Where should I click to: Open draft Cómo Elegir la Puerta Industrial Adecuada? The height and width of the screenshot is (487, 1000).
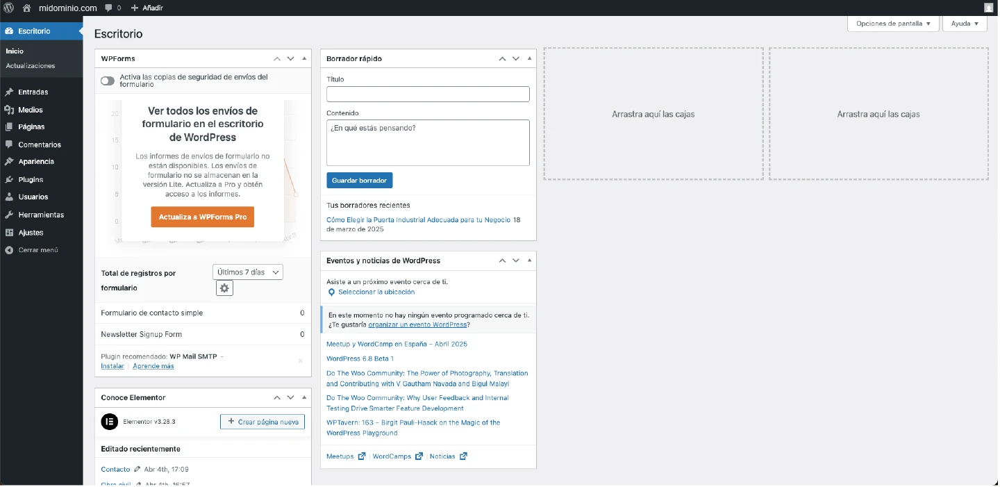click(x=419, y=220)
